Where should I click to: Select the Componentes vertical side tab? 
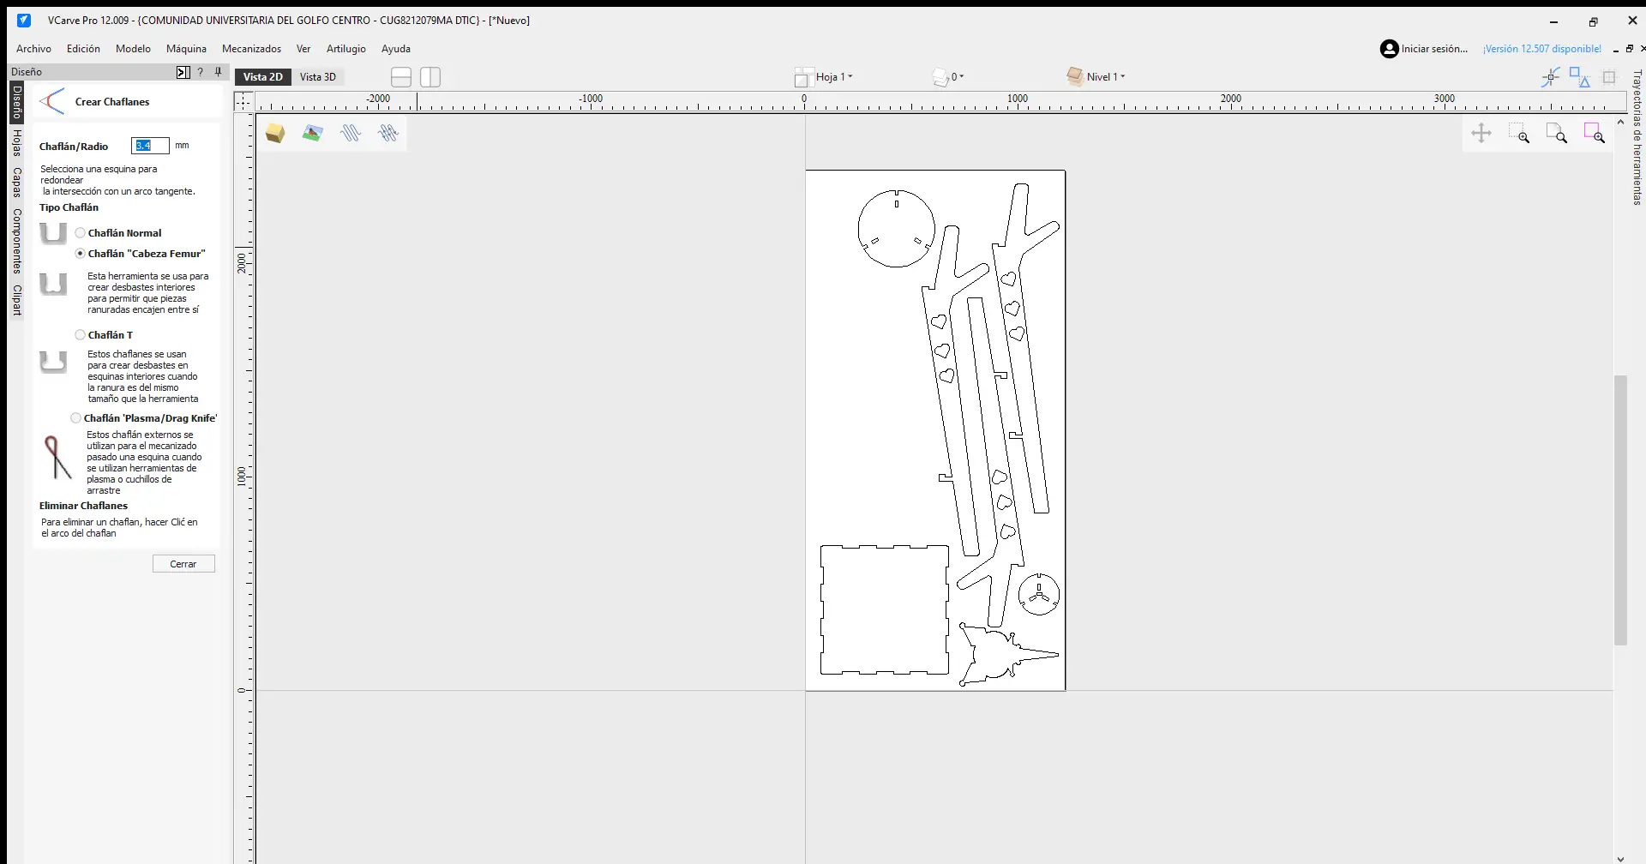tap(16, 241)
